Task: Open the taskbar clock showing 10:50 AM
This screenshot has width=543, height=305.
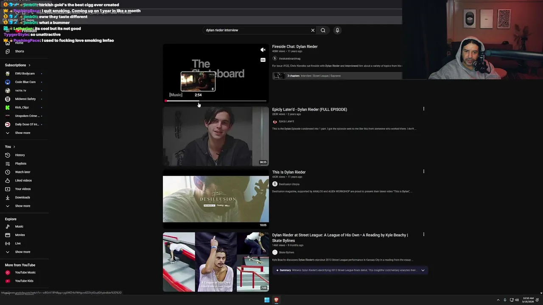Action: [529, 300]
